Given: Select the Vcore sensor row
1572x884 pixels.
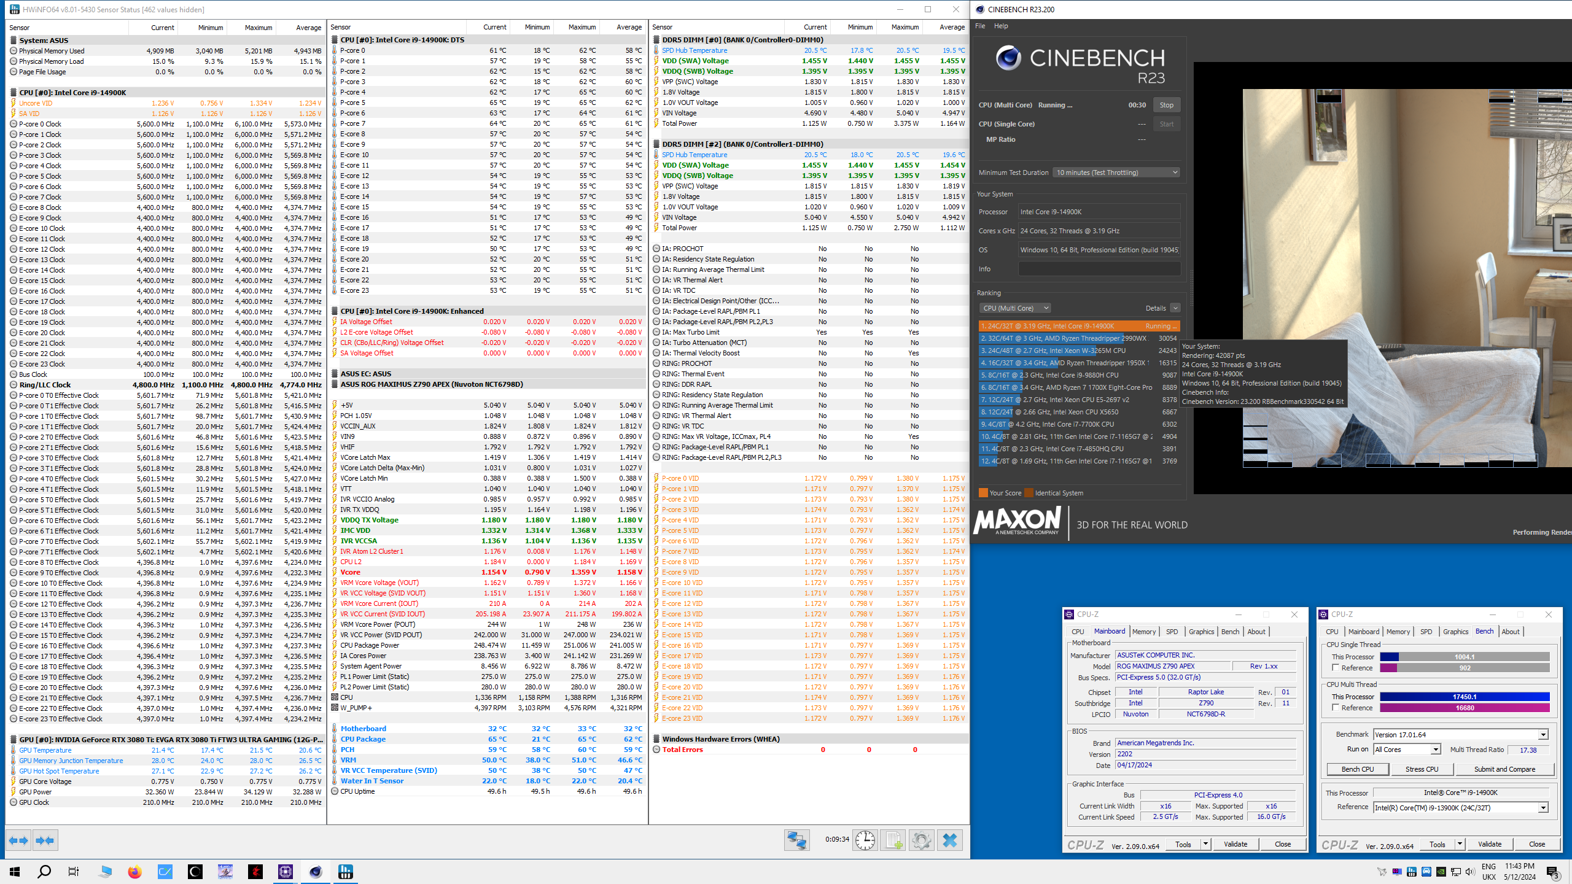Looking at the screenshot, I should pos(488,572).
